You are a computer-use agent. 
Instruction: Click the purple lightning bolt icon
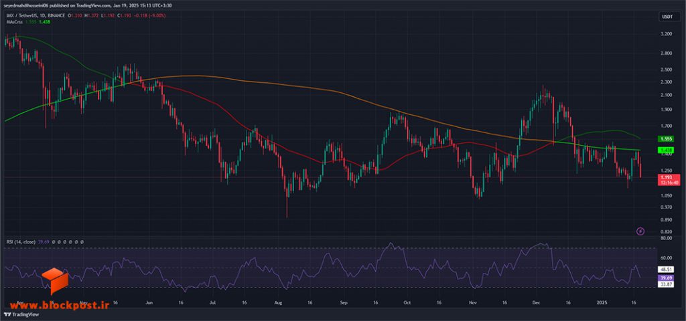pos(640,231)
